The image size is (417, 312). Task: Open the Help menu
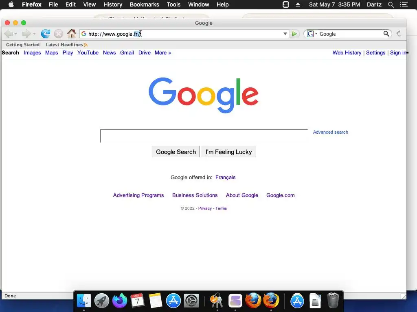(223, 4)
